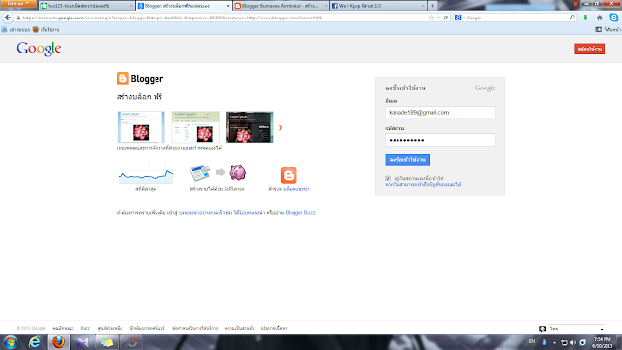Click the Skype toolbar icon
The image size is (622, 350).
[x=613, y=17]
